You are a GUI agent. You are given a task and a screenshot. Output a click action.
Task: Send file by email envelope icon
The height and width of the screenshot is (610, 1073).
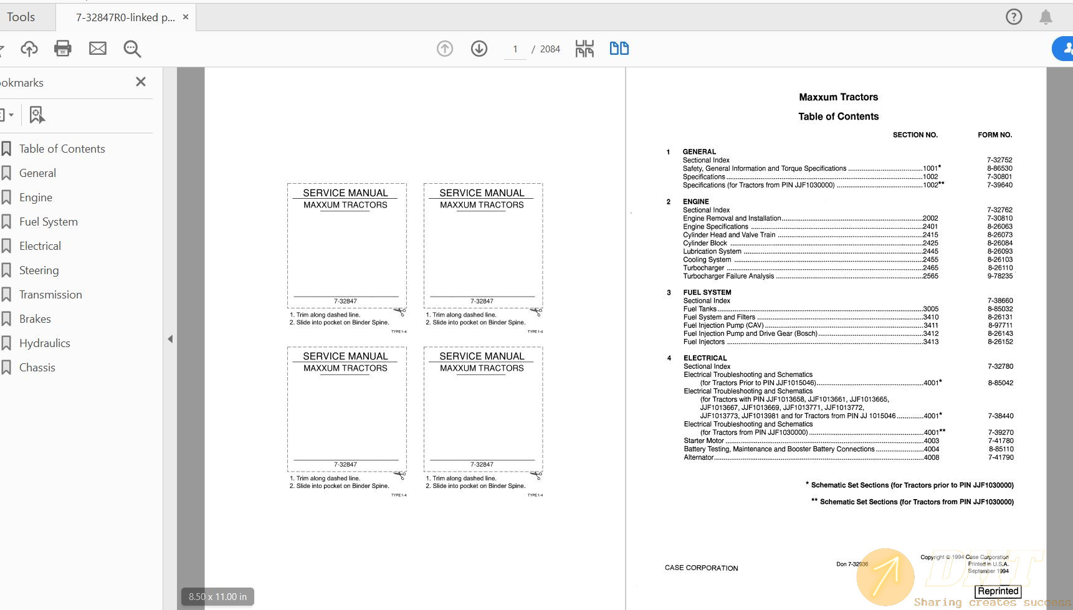[x=98, y=49]
